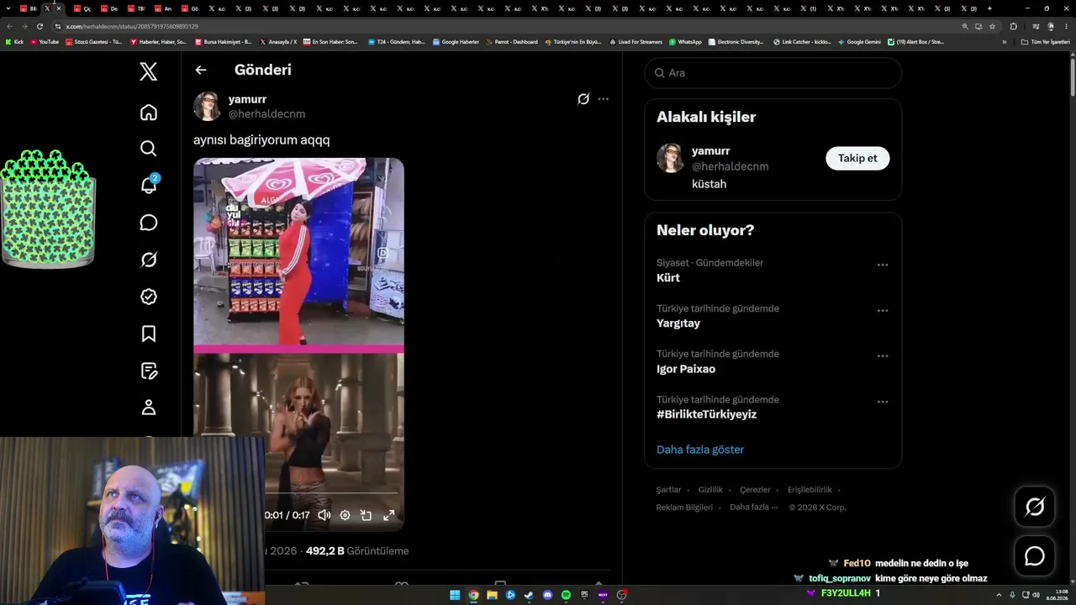Open the WhatsApp bookmark

click(685, 42)
